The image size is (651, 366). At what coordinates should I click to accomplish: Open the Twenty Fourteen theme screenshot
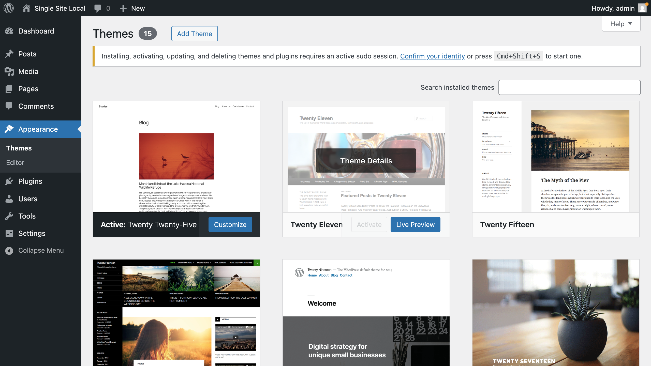[176, 313]
